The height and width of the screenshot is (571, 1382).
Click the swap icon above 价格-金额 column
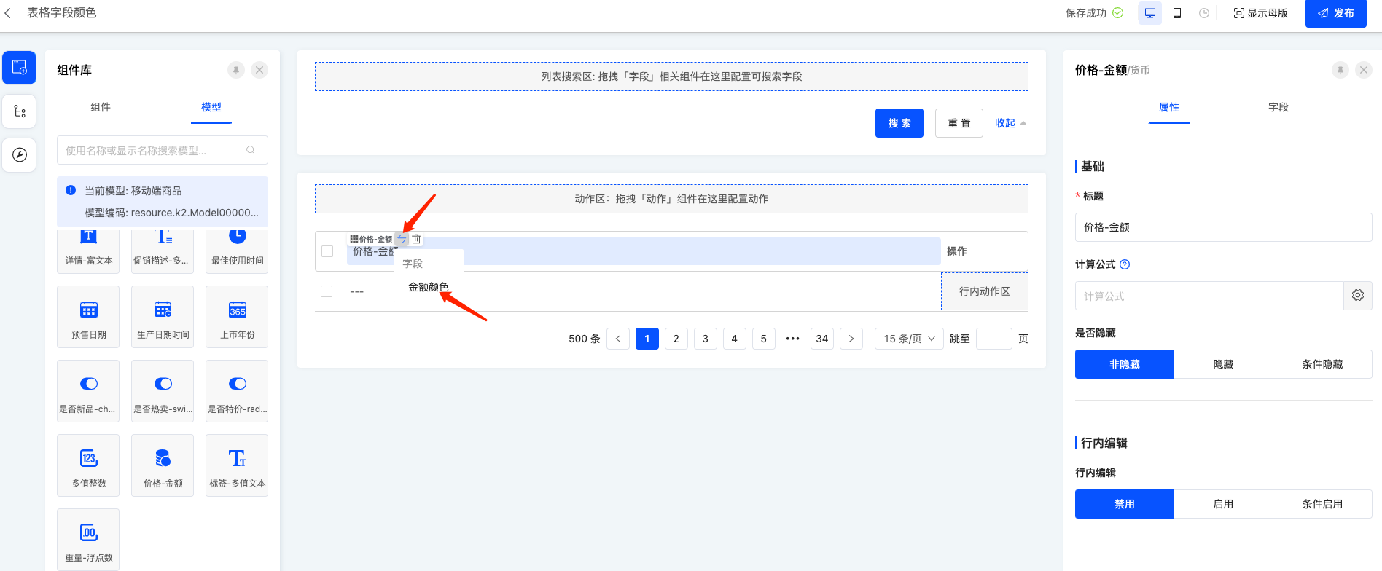click(x=402, y=239)
